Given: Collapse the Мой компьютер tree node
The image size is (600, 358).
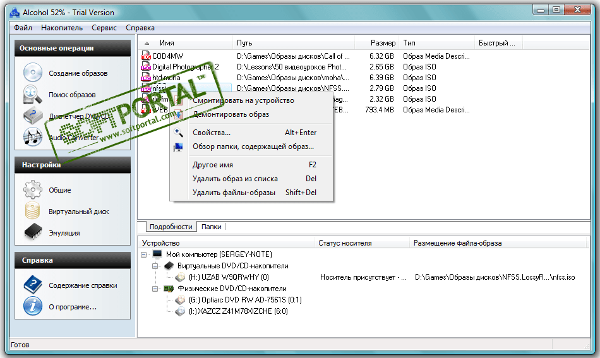Looking at the screenshot, I should (x=145, y=254).
